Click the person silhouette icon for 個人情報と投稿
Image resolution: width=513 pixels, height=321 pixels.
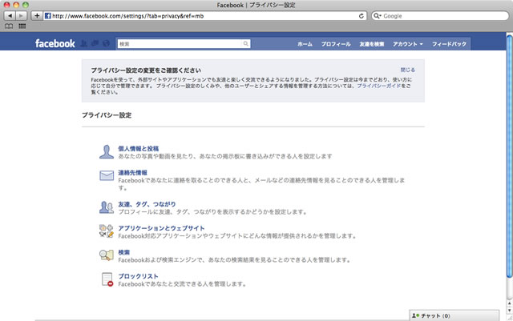click(107, 152)
